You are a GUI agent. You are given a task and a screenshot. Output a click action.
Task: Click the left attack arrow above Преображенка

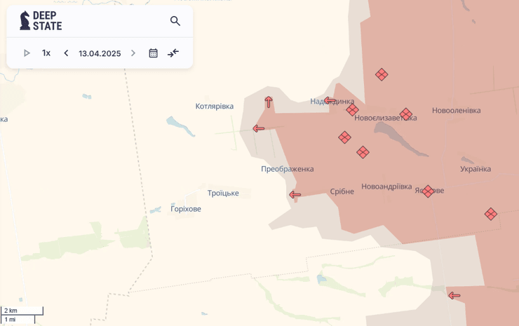[x=259, y=128]
